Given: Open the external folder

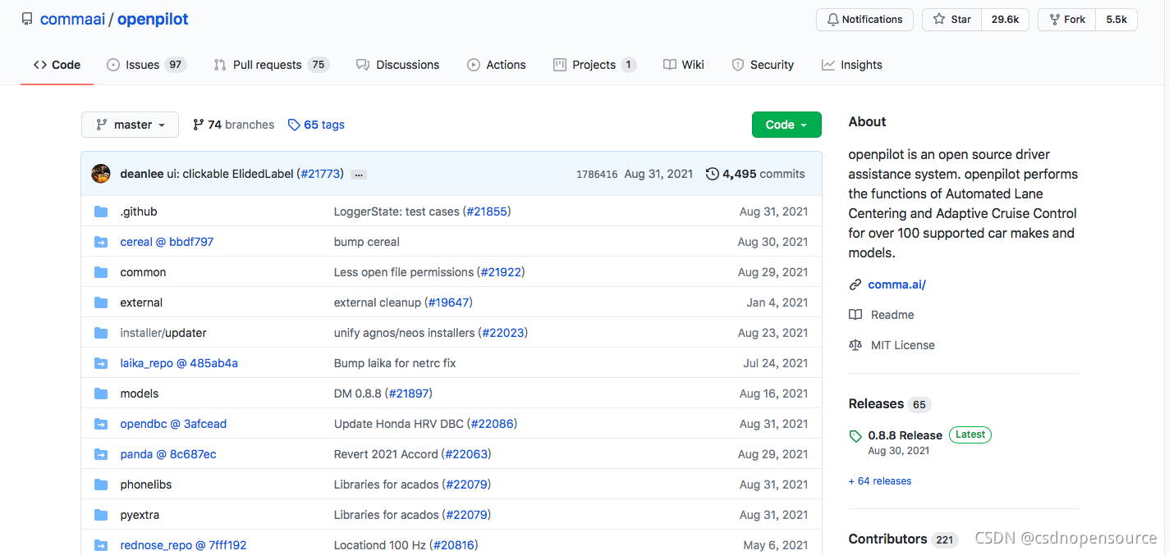Looking at the screenshot, I should pos(141,303).
